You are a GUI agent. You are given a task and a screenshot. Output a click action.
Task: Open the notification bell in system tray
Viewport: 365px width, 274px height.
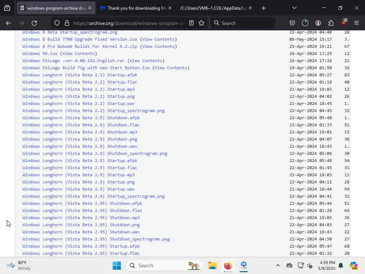point(341,265)
